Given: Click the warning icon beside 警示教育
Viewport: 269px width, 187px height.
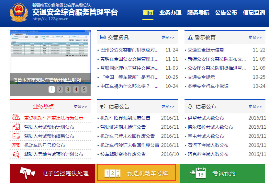Looking at the screenshot, I should point(190,37).
